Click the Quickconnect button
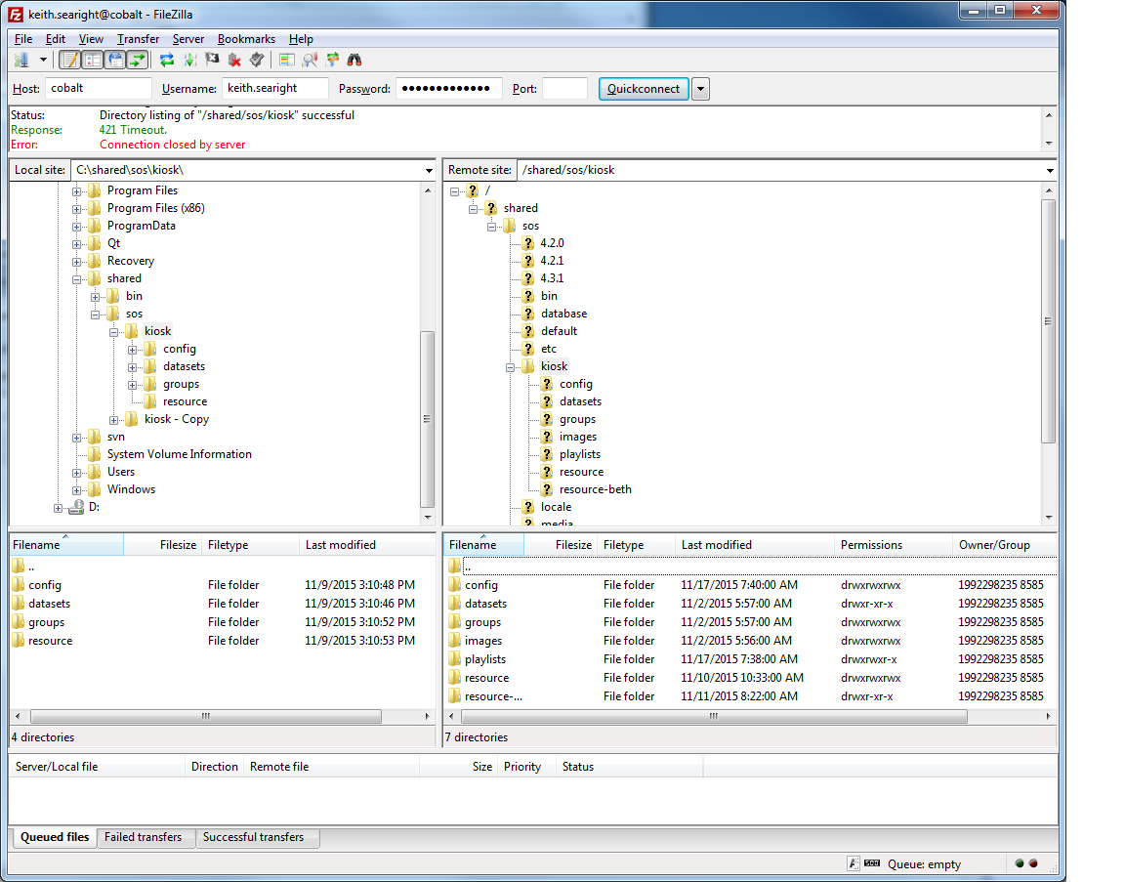The width and height of the screenshot is (1125, 882). (644, 89)
